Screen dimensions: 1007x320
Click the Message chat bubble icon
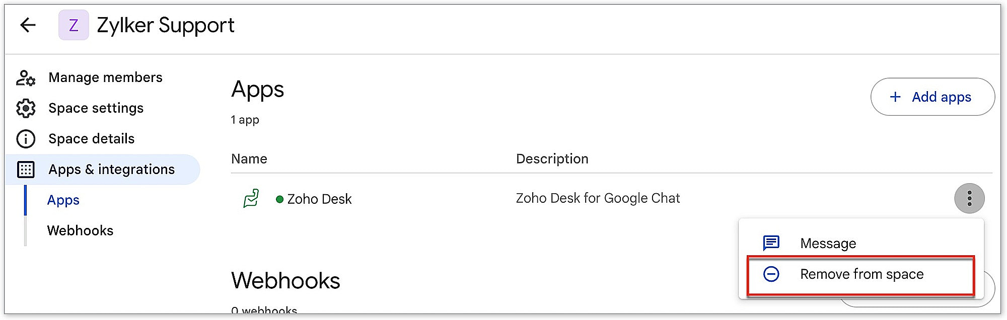771,243
